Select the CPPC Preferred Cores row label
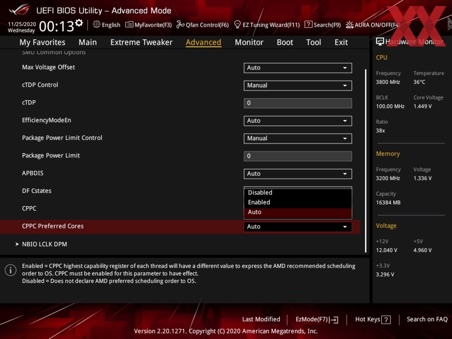Screen dimensions: 452x339 [53, 226]
